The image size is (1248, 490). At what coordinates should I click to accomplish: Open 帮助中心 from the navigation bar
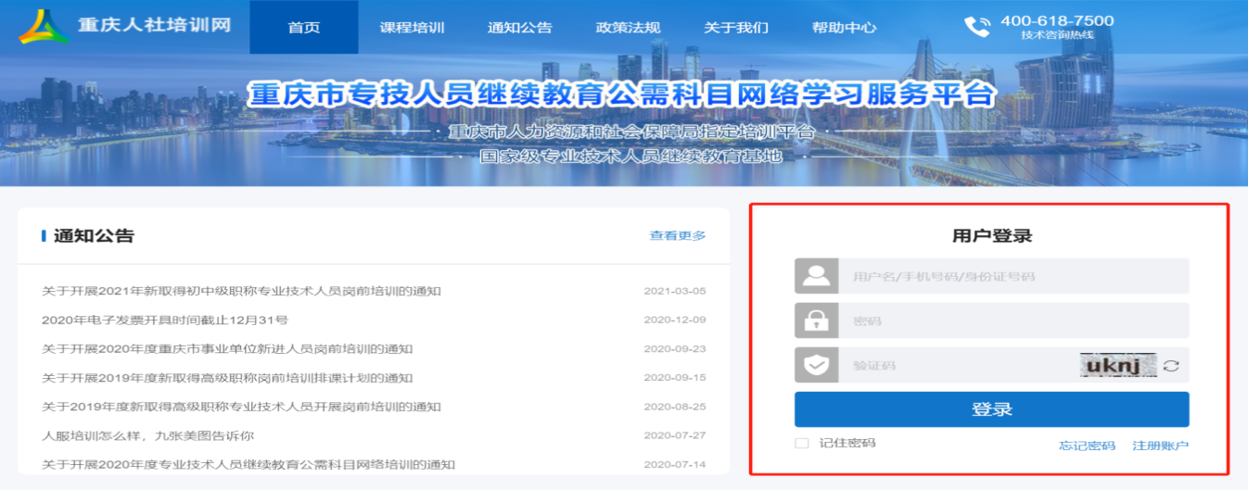[x=844, y=27]
